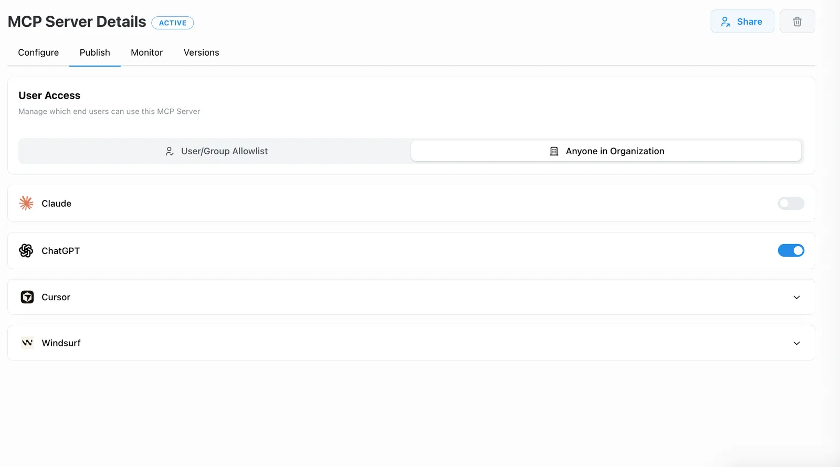This screenshot has height=467, width=840.
Task: Click the ChatGPT logo icon
Action: 26,251
